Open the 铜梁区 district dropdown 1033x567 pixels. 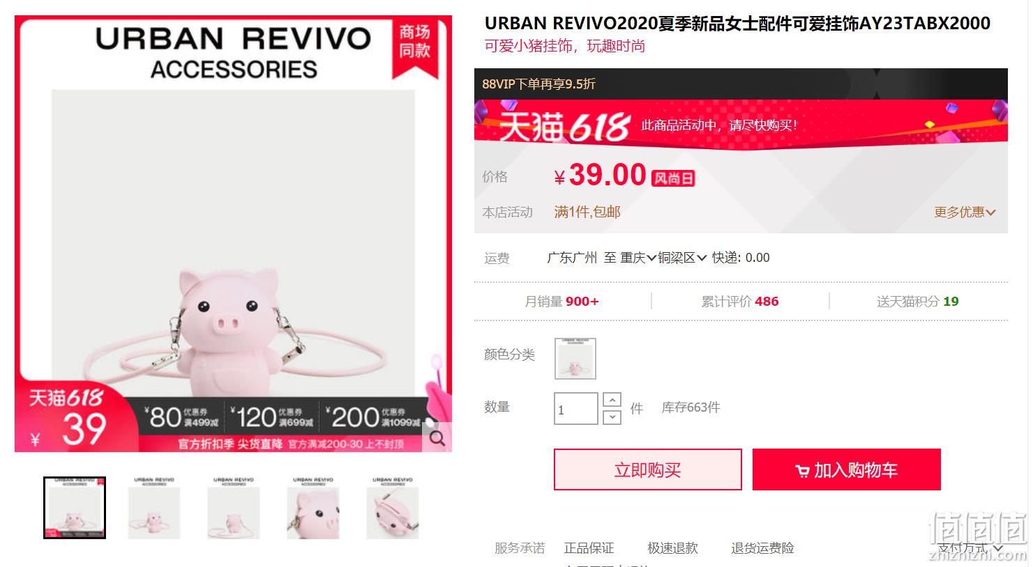682,258
